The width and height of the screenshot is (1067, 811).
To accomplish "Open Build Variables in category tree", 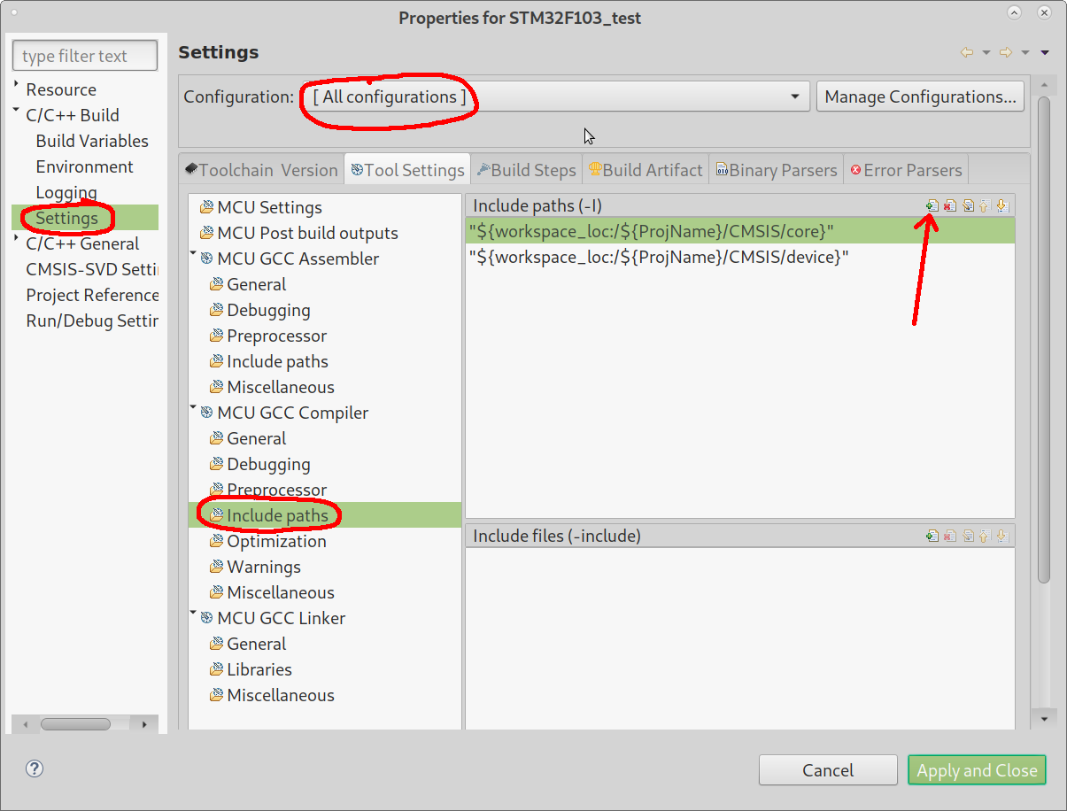I will (92, 141).
